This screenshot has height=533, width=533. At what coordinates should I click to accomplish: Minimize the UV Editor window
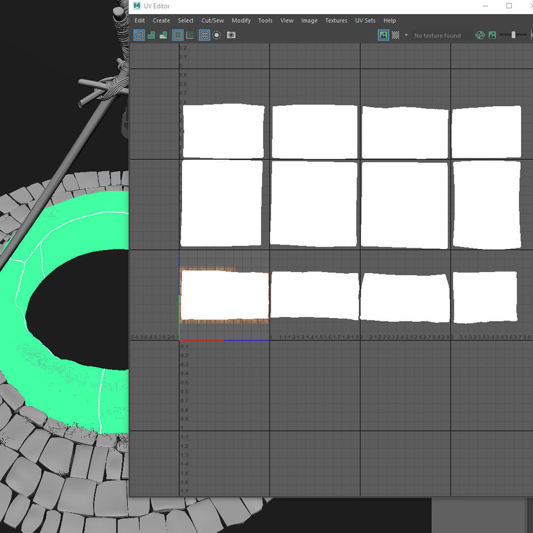click(x=485, y=6)
